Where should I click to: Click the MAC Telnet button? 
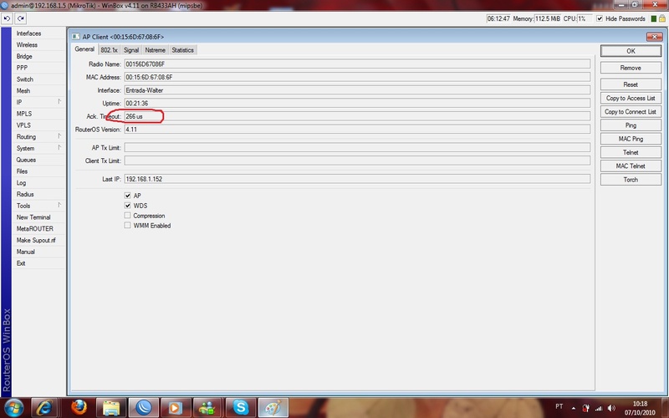(x=631, y=166)
